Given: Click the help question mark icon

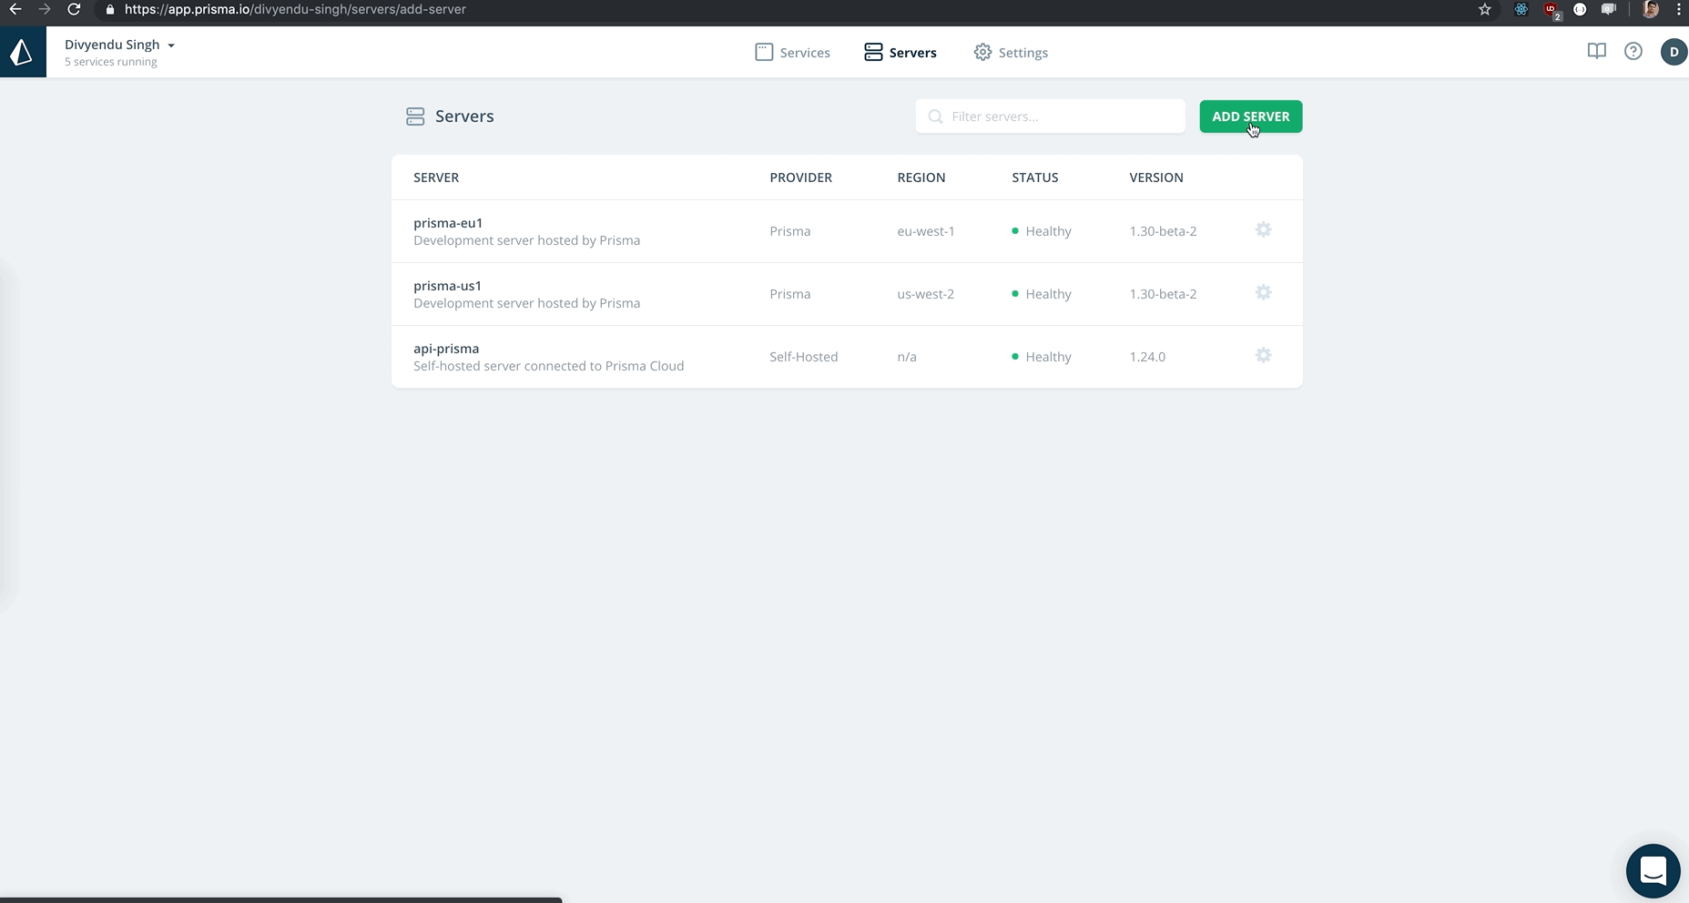Looking at the screenshot, I should coord(1633,52).
